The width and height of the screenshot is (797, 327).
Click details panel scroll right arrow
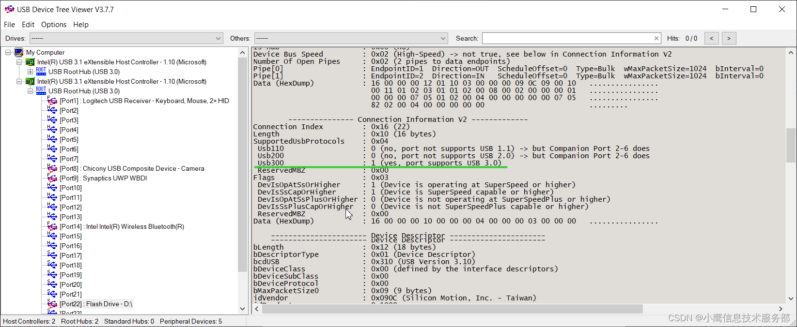pyautogui.click(x=781, y=309)
